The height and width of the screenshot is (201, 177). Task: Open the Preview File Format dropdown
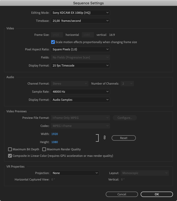coord(80,118)
